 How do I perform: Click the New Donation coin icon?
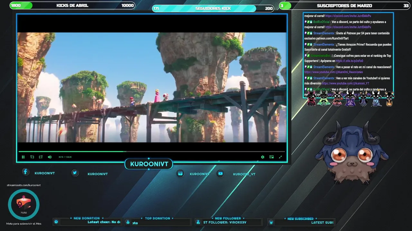(x=56, y=222)
